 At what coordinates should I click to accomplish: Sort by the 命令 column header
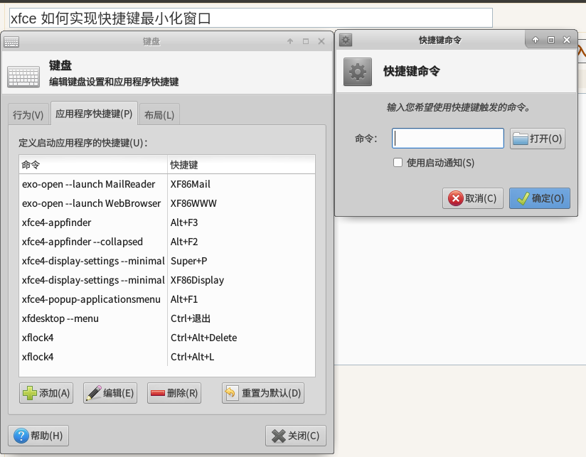(x=93, y=165)
